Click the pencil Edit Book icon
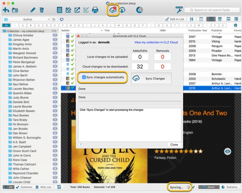The width and height of the screenshot is (242, 193). click(33, 10)
